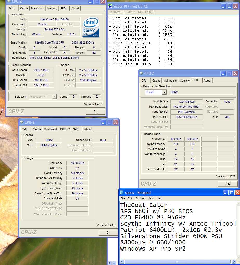Click the Intel Core 2 Duo logo
The height and width of the screenshot is (265, 240).
point(91,27)
